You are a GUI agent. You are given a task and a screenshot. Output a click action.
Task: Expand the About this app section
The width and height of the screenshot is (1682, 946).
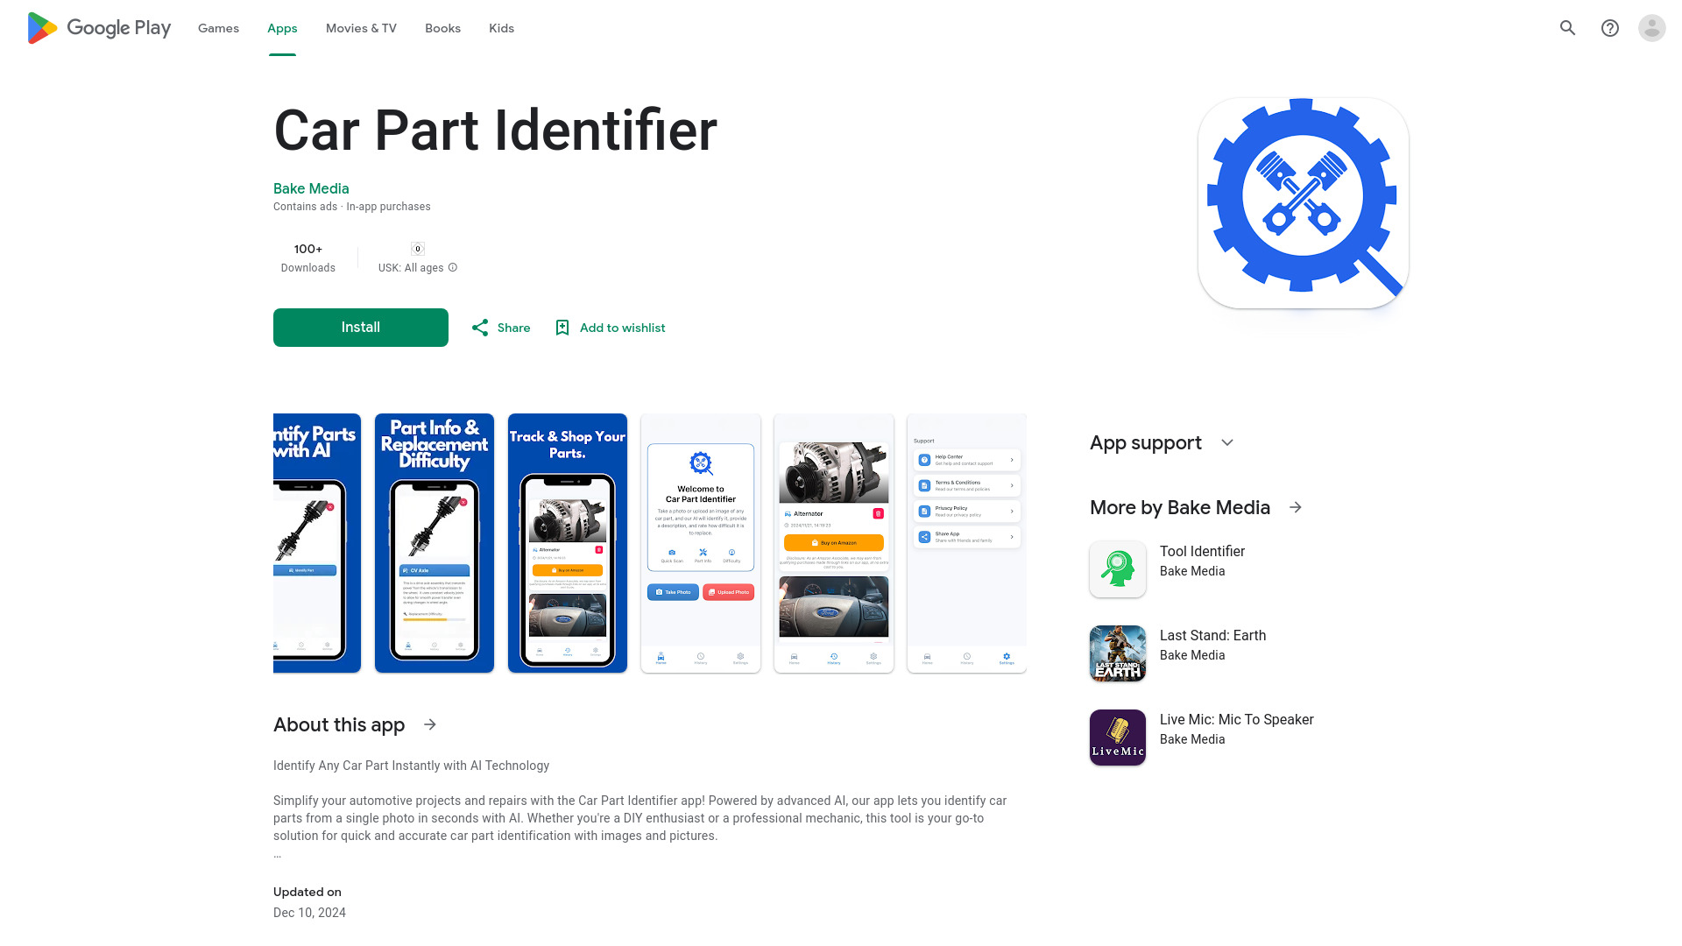[x=428, y=724]
